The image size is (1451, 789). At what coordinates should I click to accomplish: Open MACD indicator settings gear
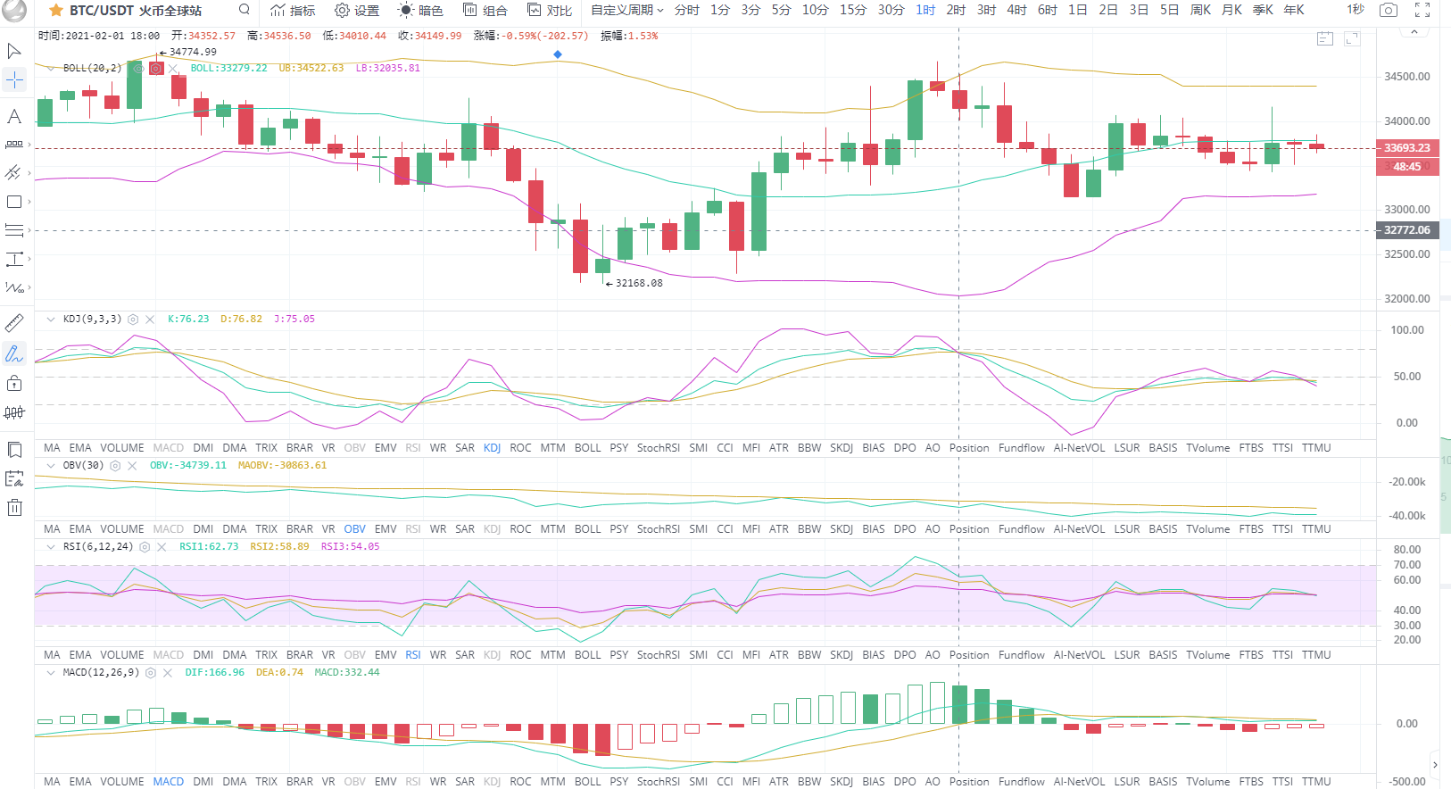point(151,672)
